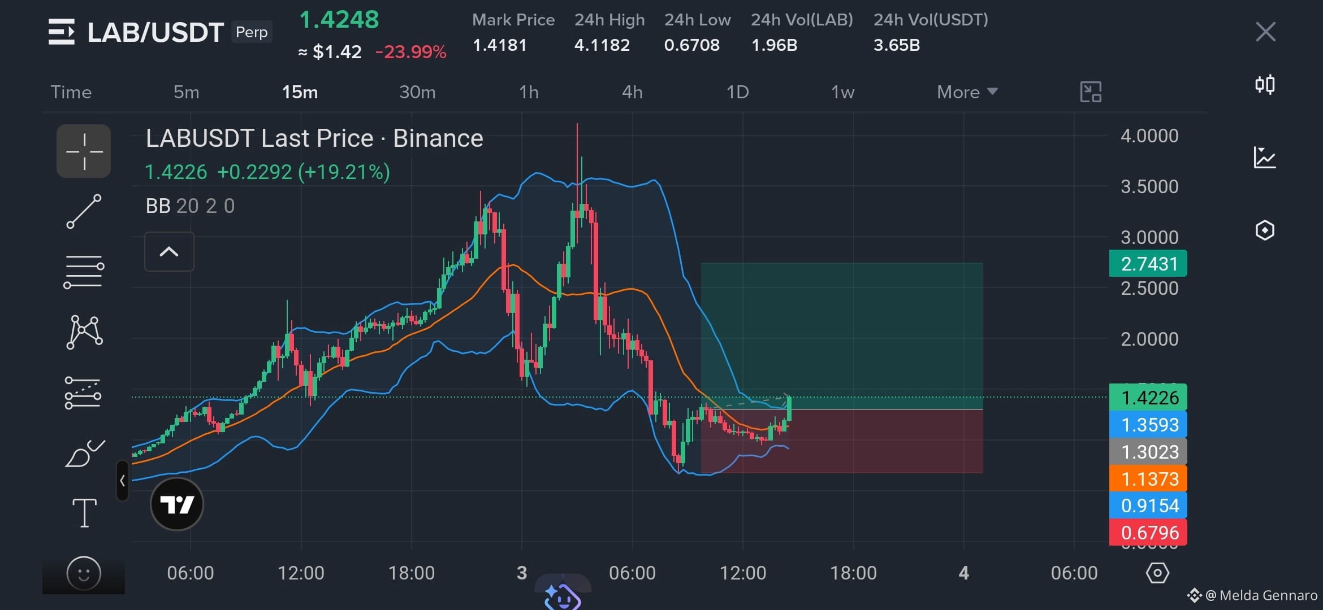Open the candlestick chart type icon
Viewport: 1323px width, 610px height.
click(1265, 85)
